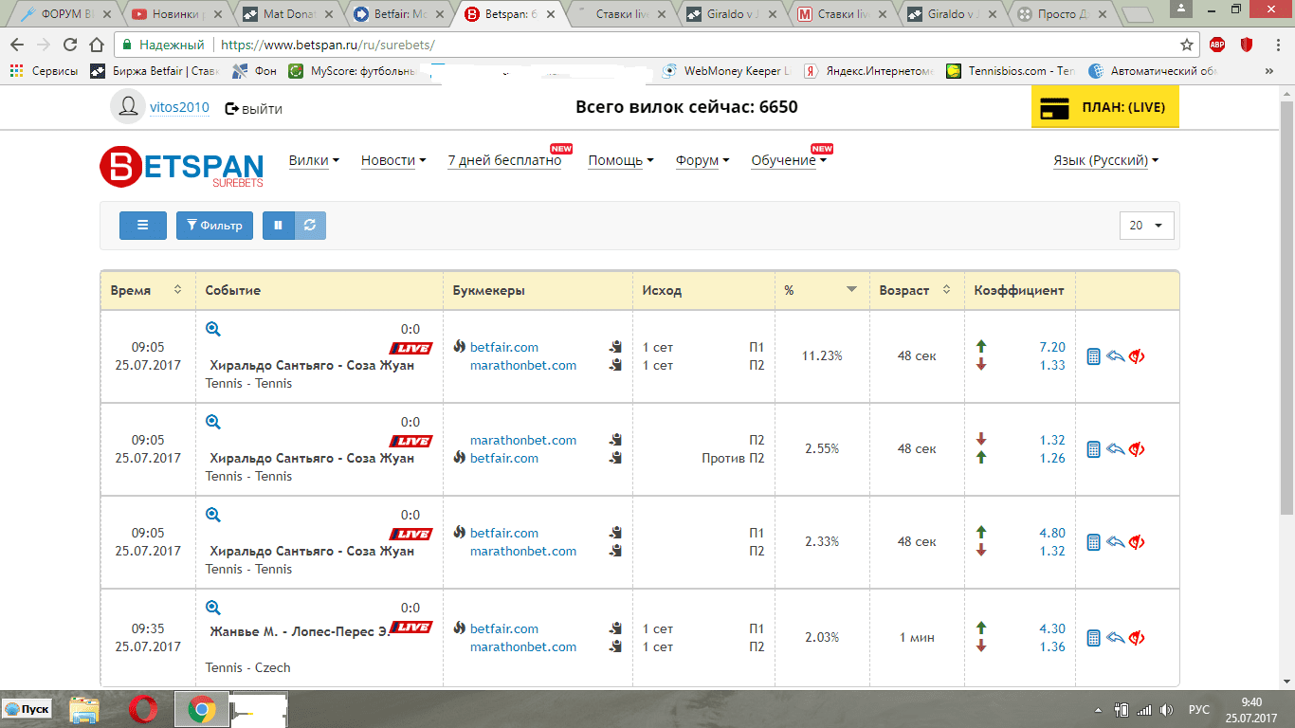Sort table by Время column
The image size is (1295, 728).
click(177, 290)
